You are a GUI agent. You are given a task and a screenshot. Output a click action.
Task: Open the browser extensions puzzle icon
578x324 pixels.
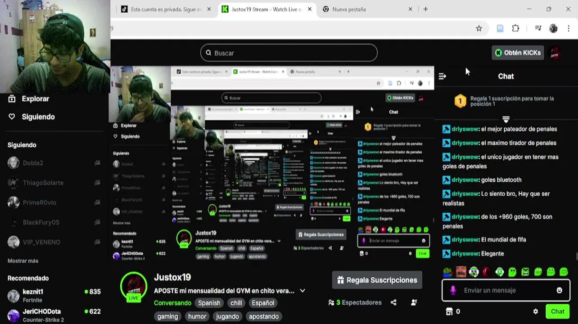pos(515,28)
